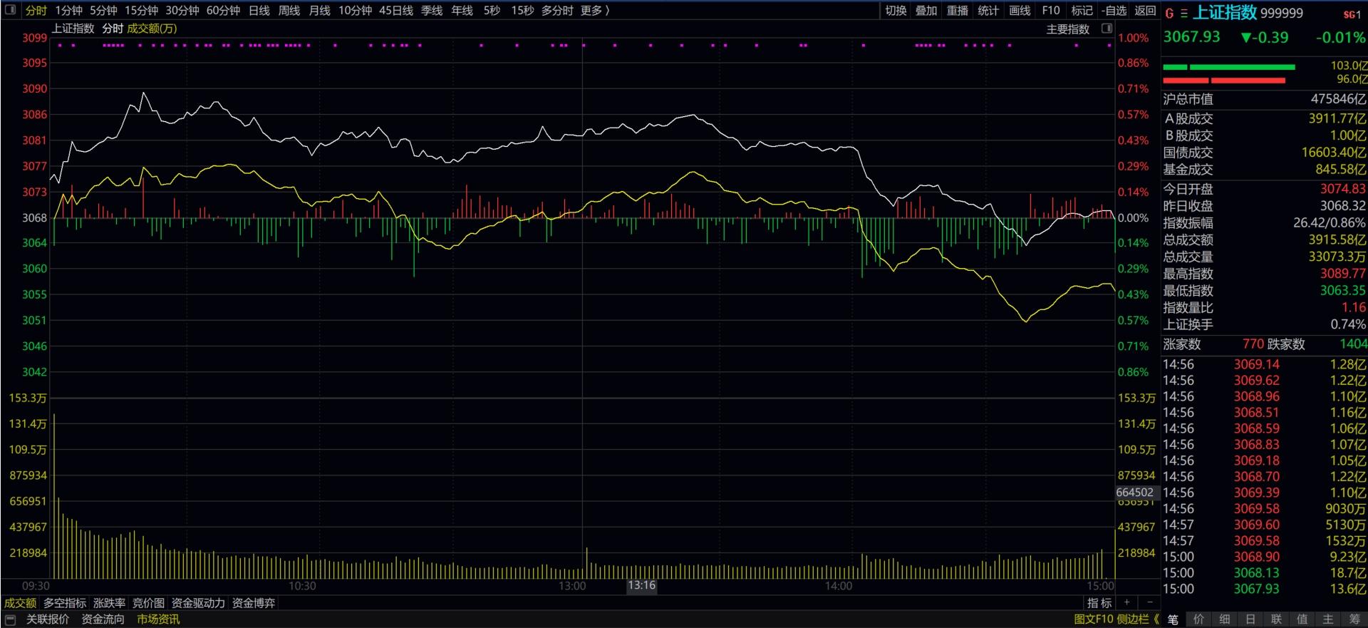Viewport: 1368px width, 628px height.
Task: Click the $G1 indicator at top-right
Action: pyautogui.click(x=1352, y=14)
